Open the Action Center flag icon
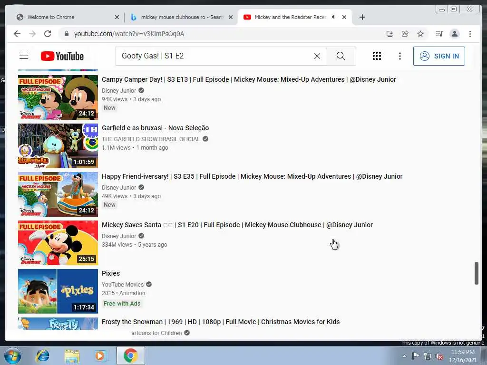Viewport: 487px width, 365px height. point(416,356)
